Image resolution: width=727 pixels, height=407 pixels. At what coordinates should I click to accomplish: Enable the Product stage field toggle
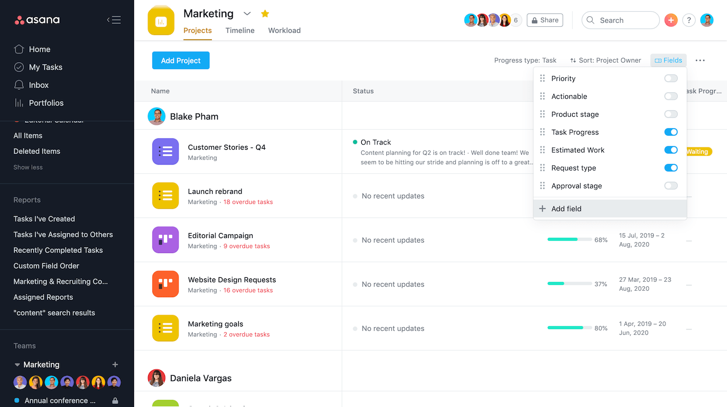(x=671, y=114)
